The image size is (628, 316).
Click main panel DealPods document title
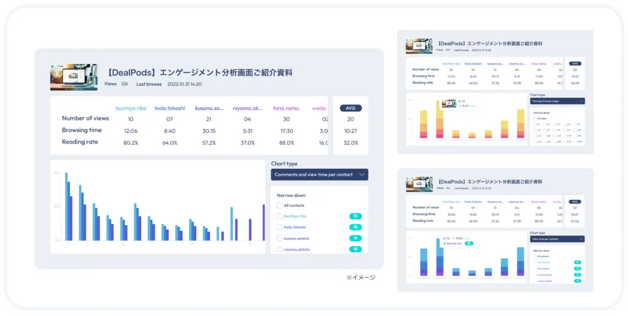click(x=198, y=73)
